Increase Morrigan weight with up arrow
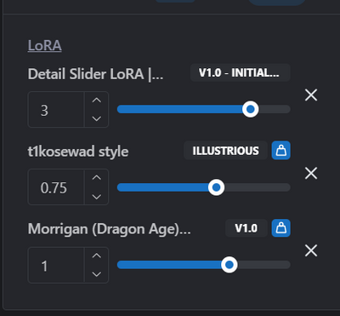Screen dimensions: 340x316 click(97, 256)
